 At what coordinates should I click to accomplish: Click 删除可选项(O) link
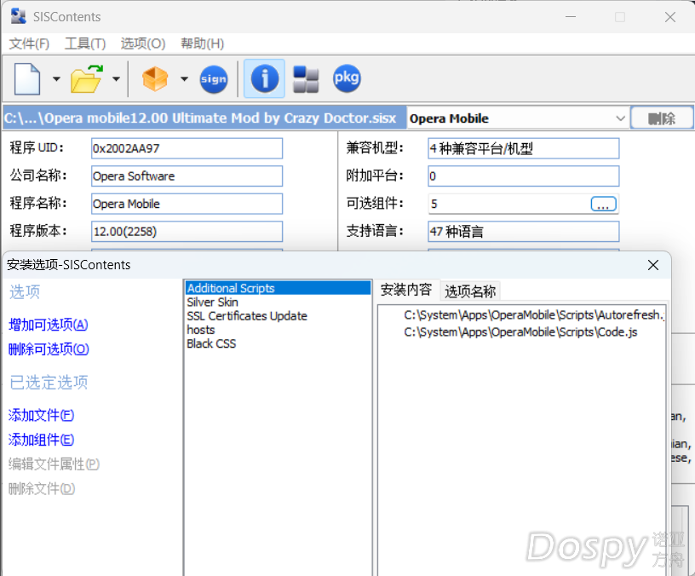point(49,349)
